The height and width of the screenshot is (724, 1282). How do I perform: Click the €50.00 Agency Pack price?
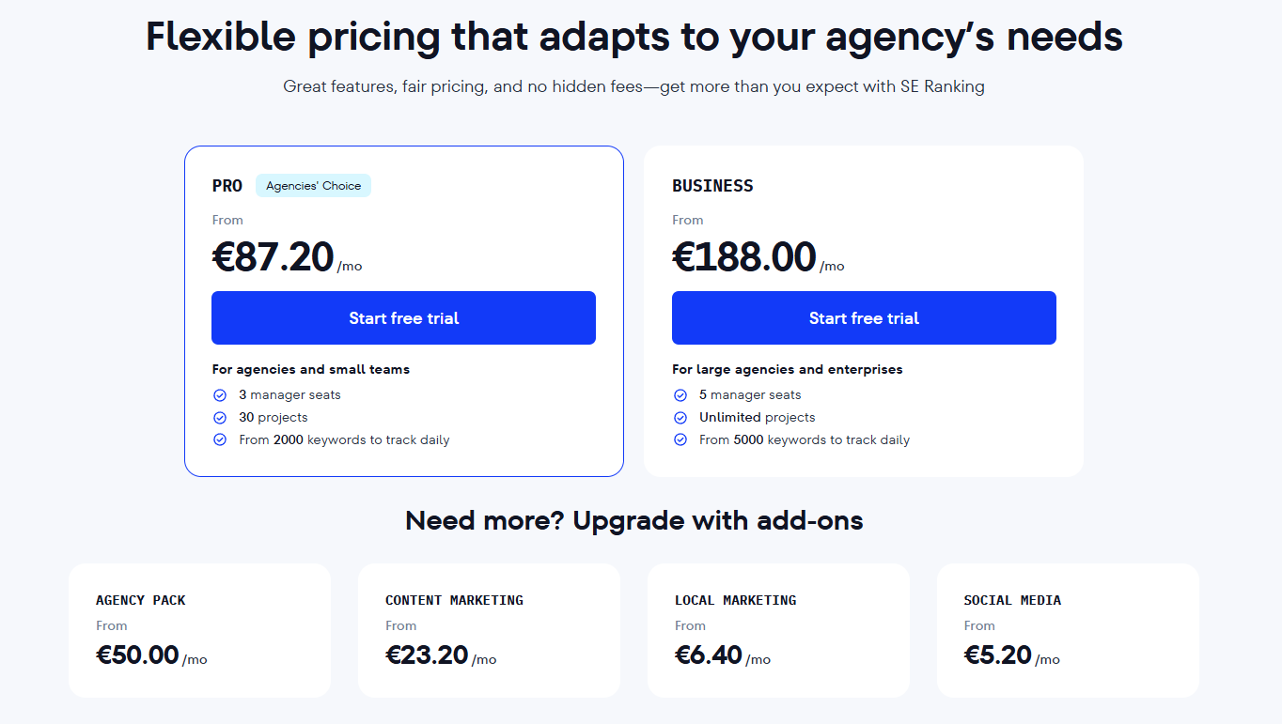coord(137,655)
